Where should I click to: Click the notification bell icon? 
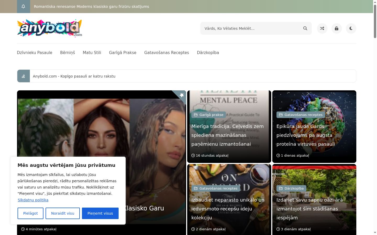click(23, 7)
